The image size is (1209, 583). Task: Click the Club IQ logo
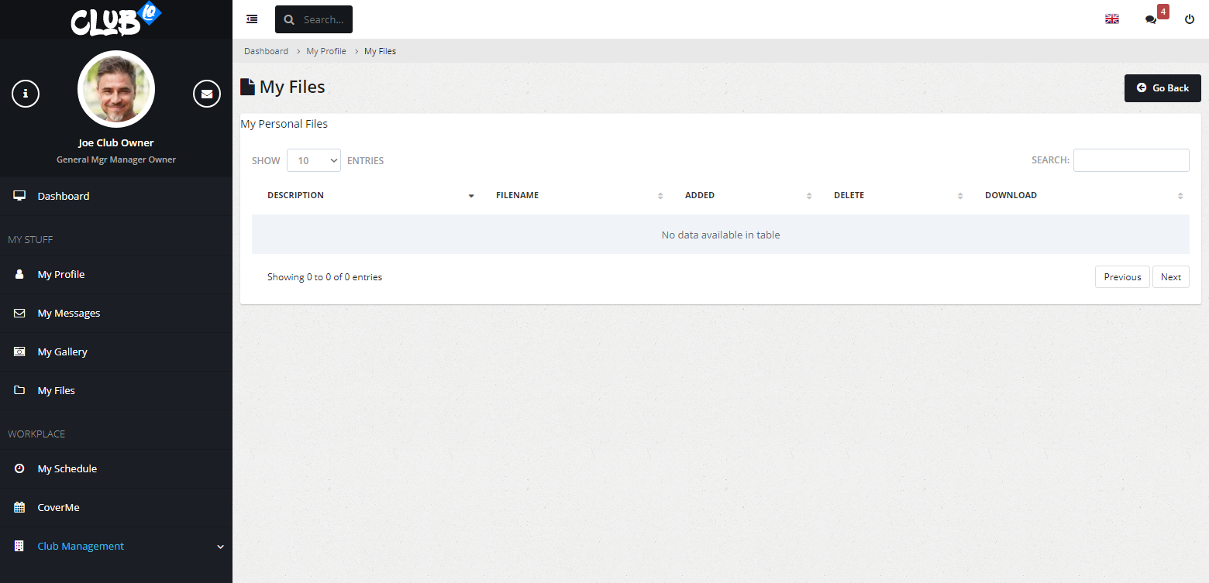[116, 19]
